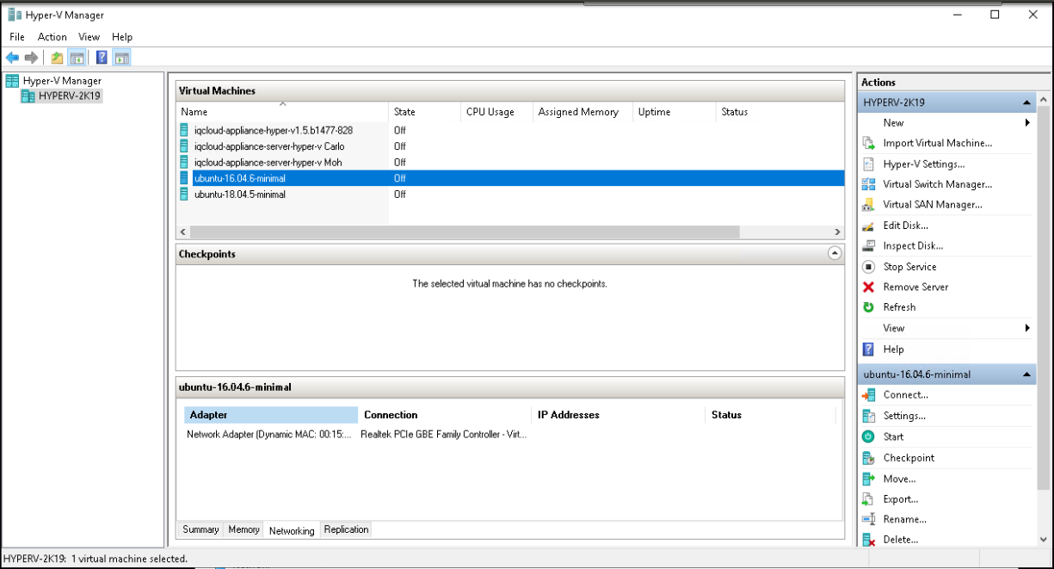Sort virtual machines by the Name column
1054x569 pixels.
(x=282, y=112)
